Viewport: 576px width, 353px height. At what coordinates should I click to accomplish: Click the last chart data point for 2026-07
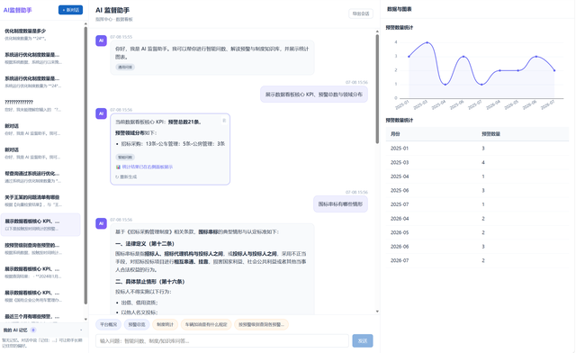(554, 70)
